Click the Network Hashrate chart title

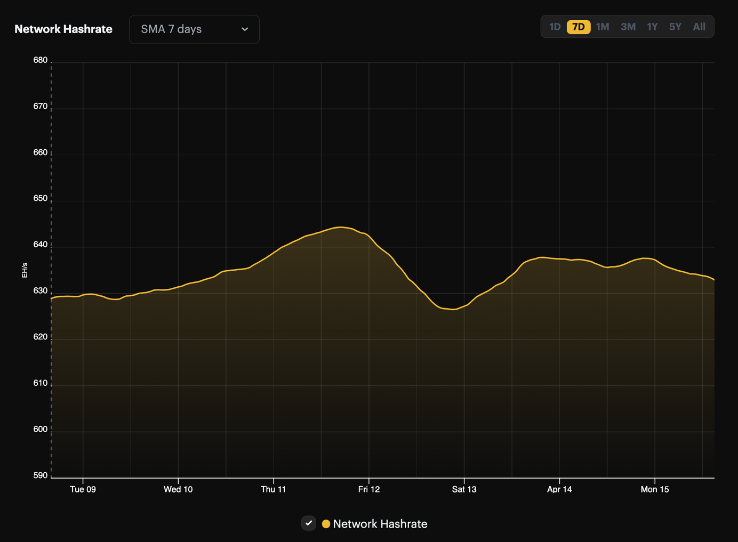(x=63, y=29)
